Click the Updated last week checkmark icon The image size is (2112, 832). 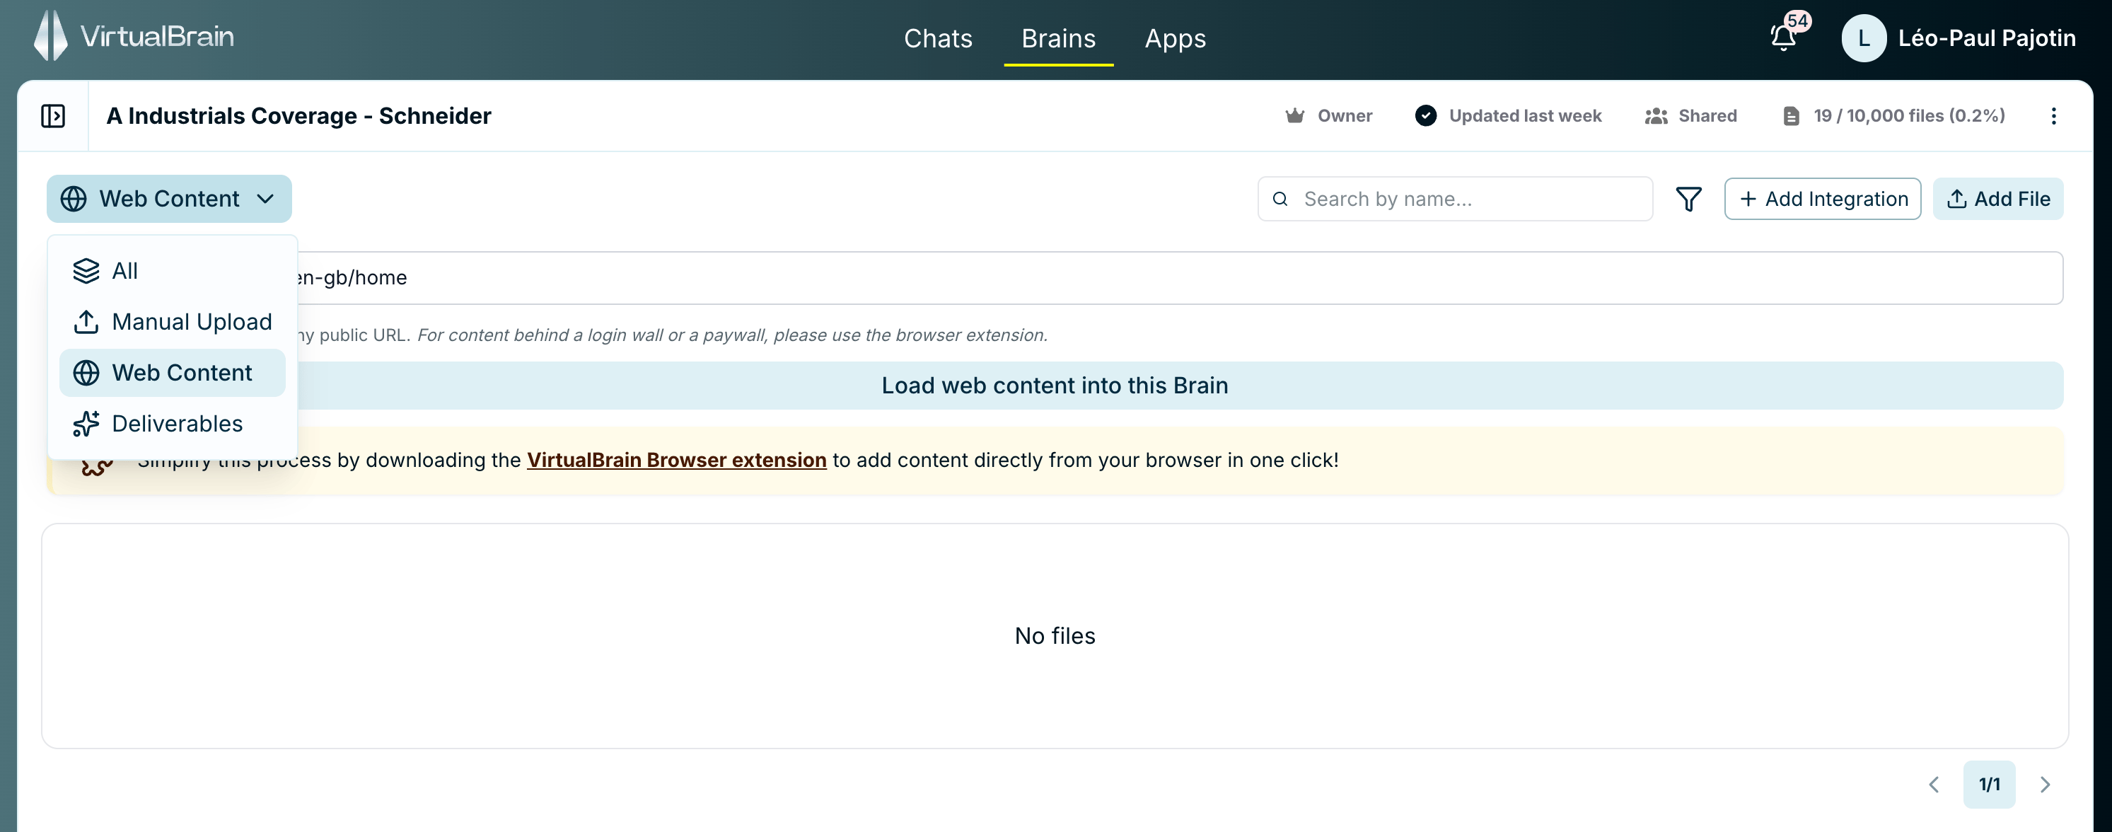click(x=1426, y=115)
